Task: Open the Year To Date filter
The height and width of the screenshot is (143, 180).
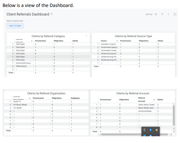Action: [x=15, y=26]
